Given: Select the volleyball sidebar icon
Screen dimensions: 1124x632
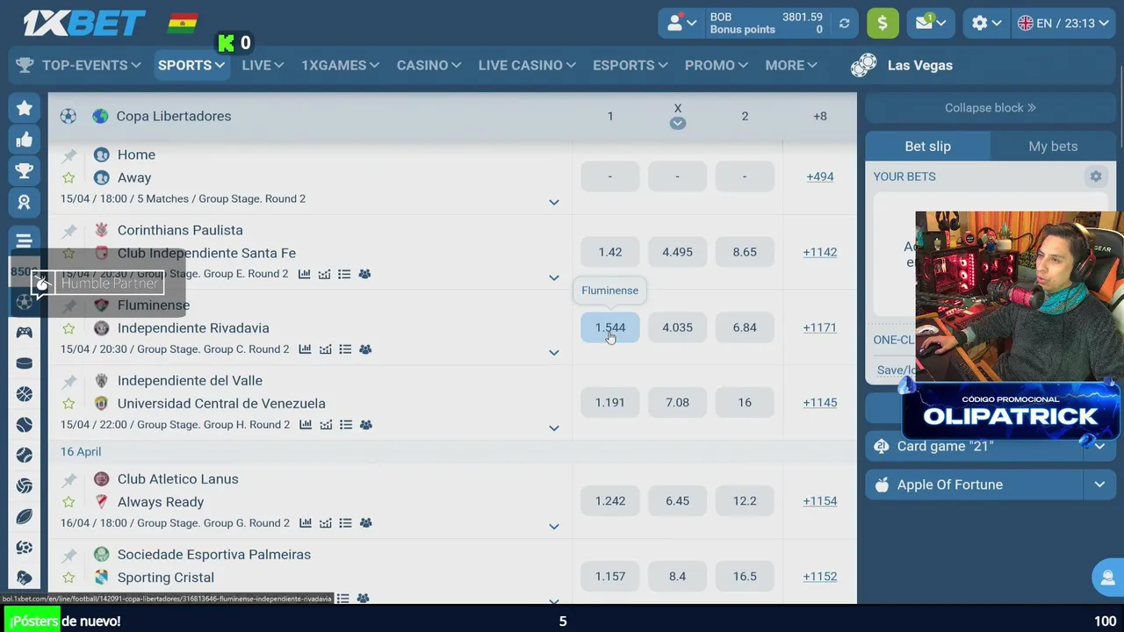Looking at the screenshot, I should tap(24, 486).
